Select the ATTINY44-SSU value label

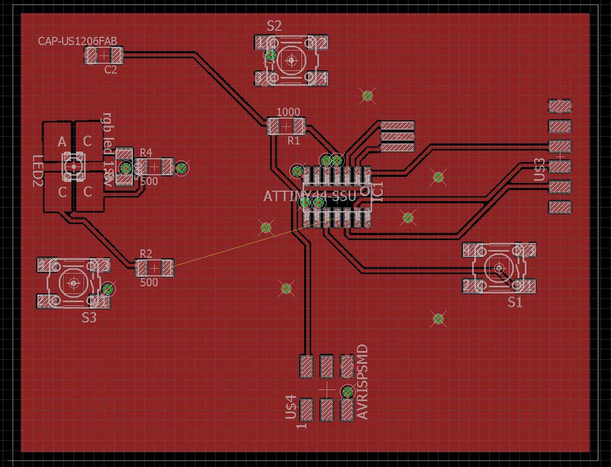click(x=310, y=196)
